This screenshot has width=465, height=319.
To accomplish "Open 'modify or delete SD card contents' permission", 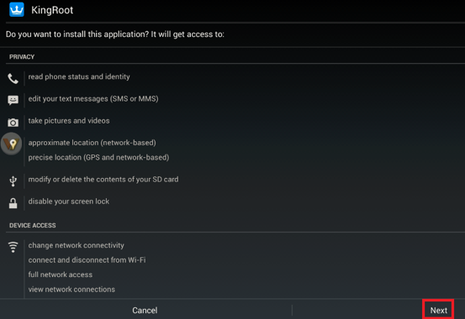I will pos(103,179).
